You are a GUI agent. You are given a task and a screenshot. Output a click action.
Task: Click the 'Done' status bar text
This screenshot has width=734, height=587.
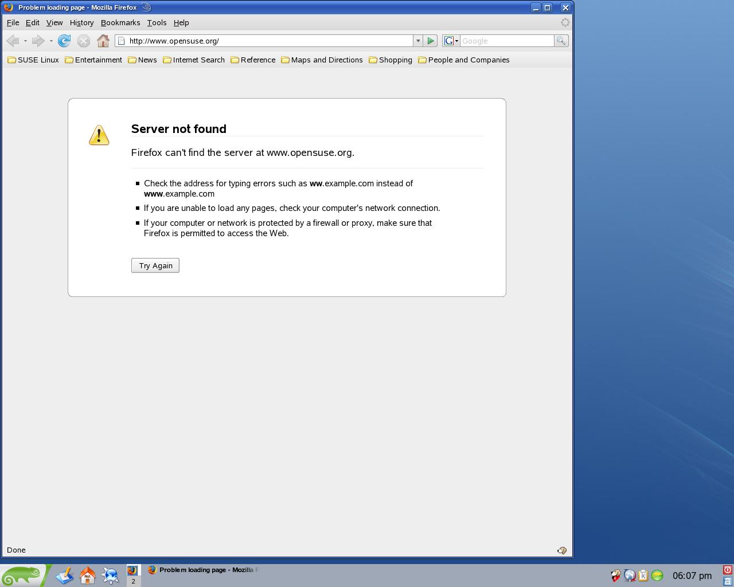(16, 550)
